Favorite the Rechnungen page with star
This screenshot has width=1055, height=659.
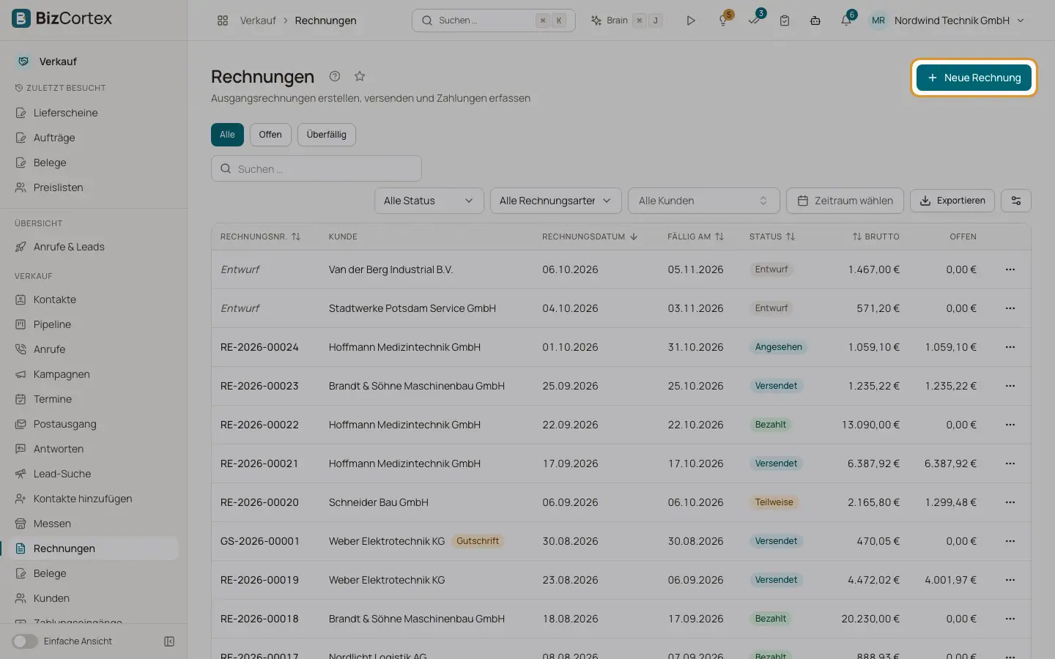tap(360, 76)
